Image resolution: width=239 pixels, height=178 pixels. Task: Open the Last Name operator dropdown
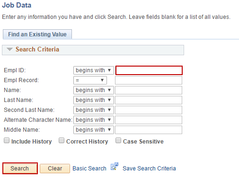click(94, 100)
